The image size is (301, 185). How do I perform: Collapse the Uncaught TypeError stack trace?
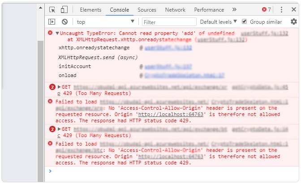(57, 34)
